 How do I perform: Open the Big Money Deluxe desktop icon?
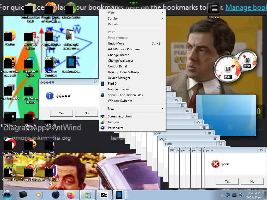30,94
